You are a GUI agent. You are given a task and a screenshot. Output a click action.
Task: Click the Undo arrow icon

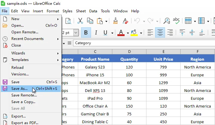click(137, 21)
